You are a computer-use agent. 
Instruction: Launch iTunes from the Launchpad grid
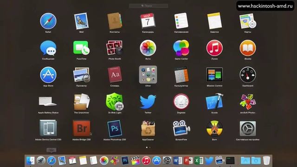(x=214, y=48)
